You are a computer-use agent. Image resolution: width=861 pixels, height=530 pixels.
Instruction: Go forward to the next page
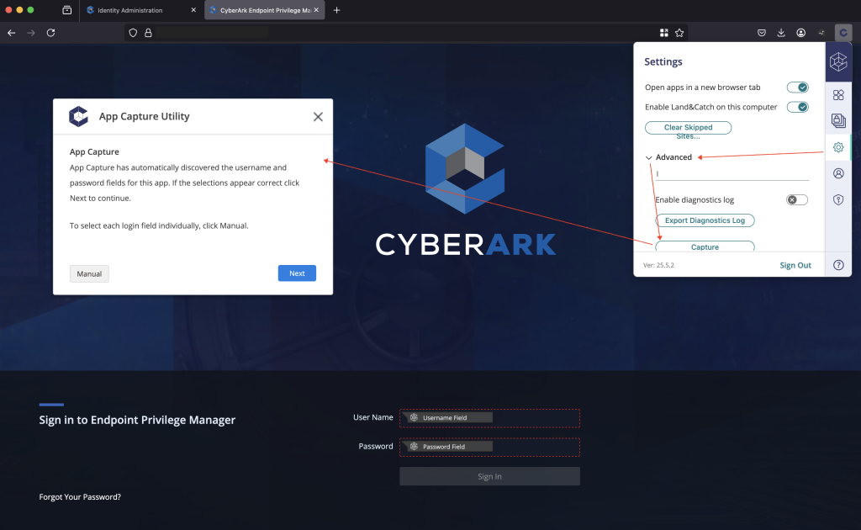(31, 33)
